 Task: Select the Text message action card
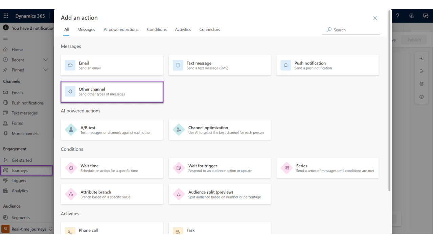pyautogui.click(x=220, y=65)
